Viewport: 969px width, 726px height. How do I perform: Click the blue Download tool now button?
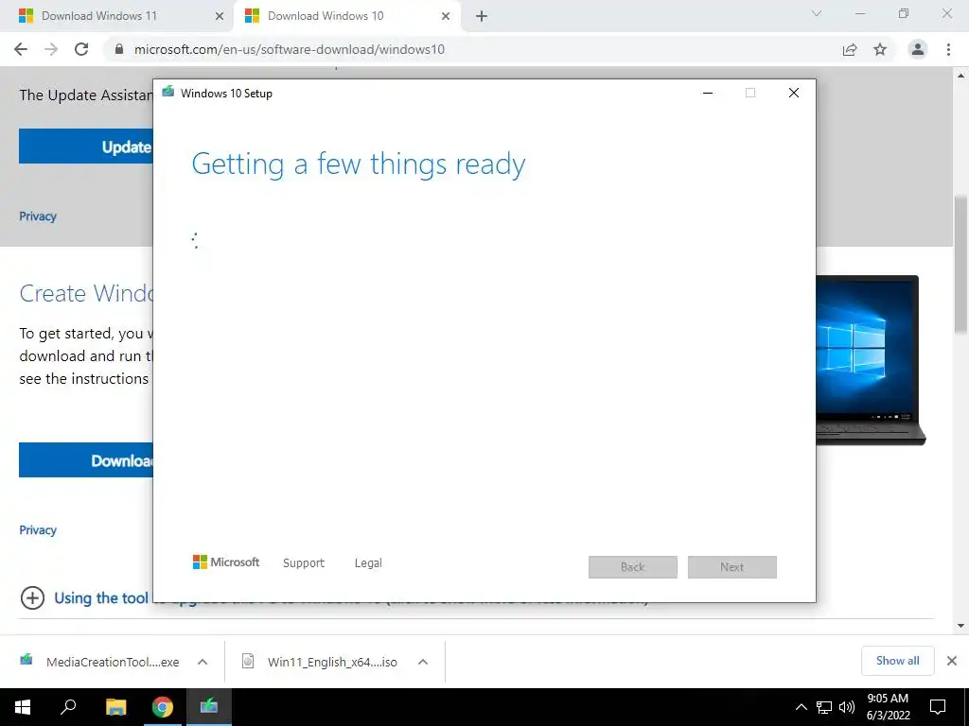pyautogui.click(x=86, y=460)
